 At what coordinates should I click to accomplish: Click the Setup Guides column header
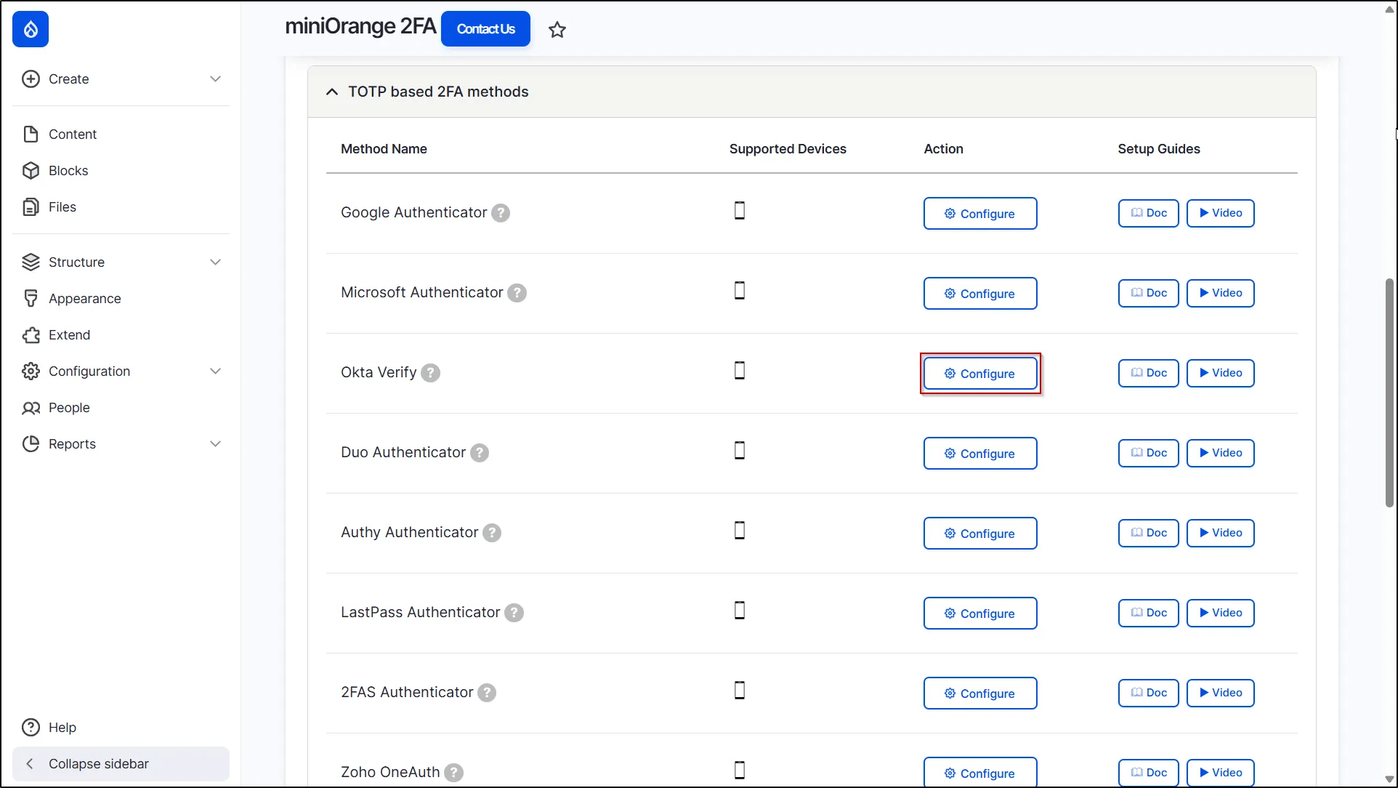[1159, 149]
